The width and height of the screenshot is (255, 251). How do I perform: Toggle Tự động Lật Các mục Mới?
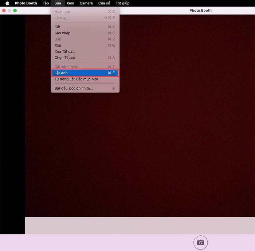(85, 79)
